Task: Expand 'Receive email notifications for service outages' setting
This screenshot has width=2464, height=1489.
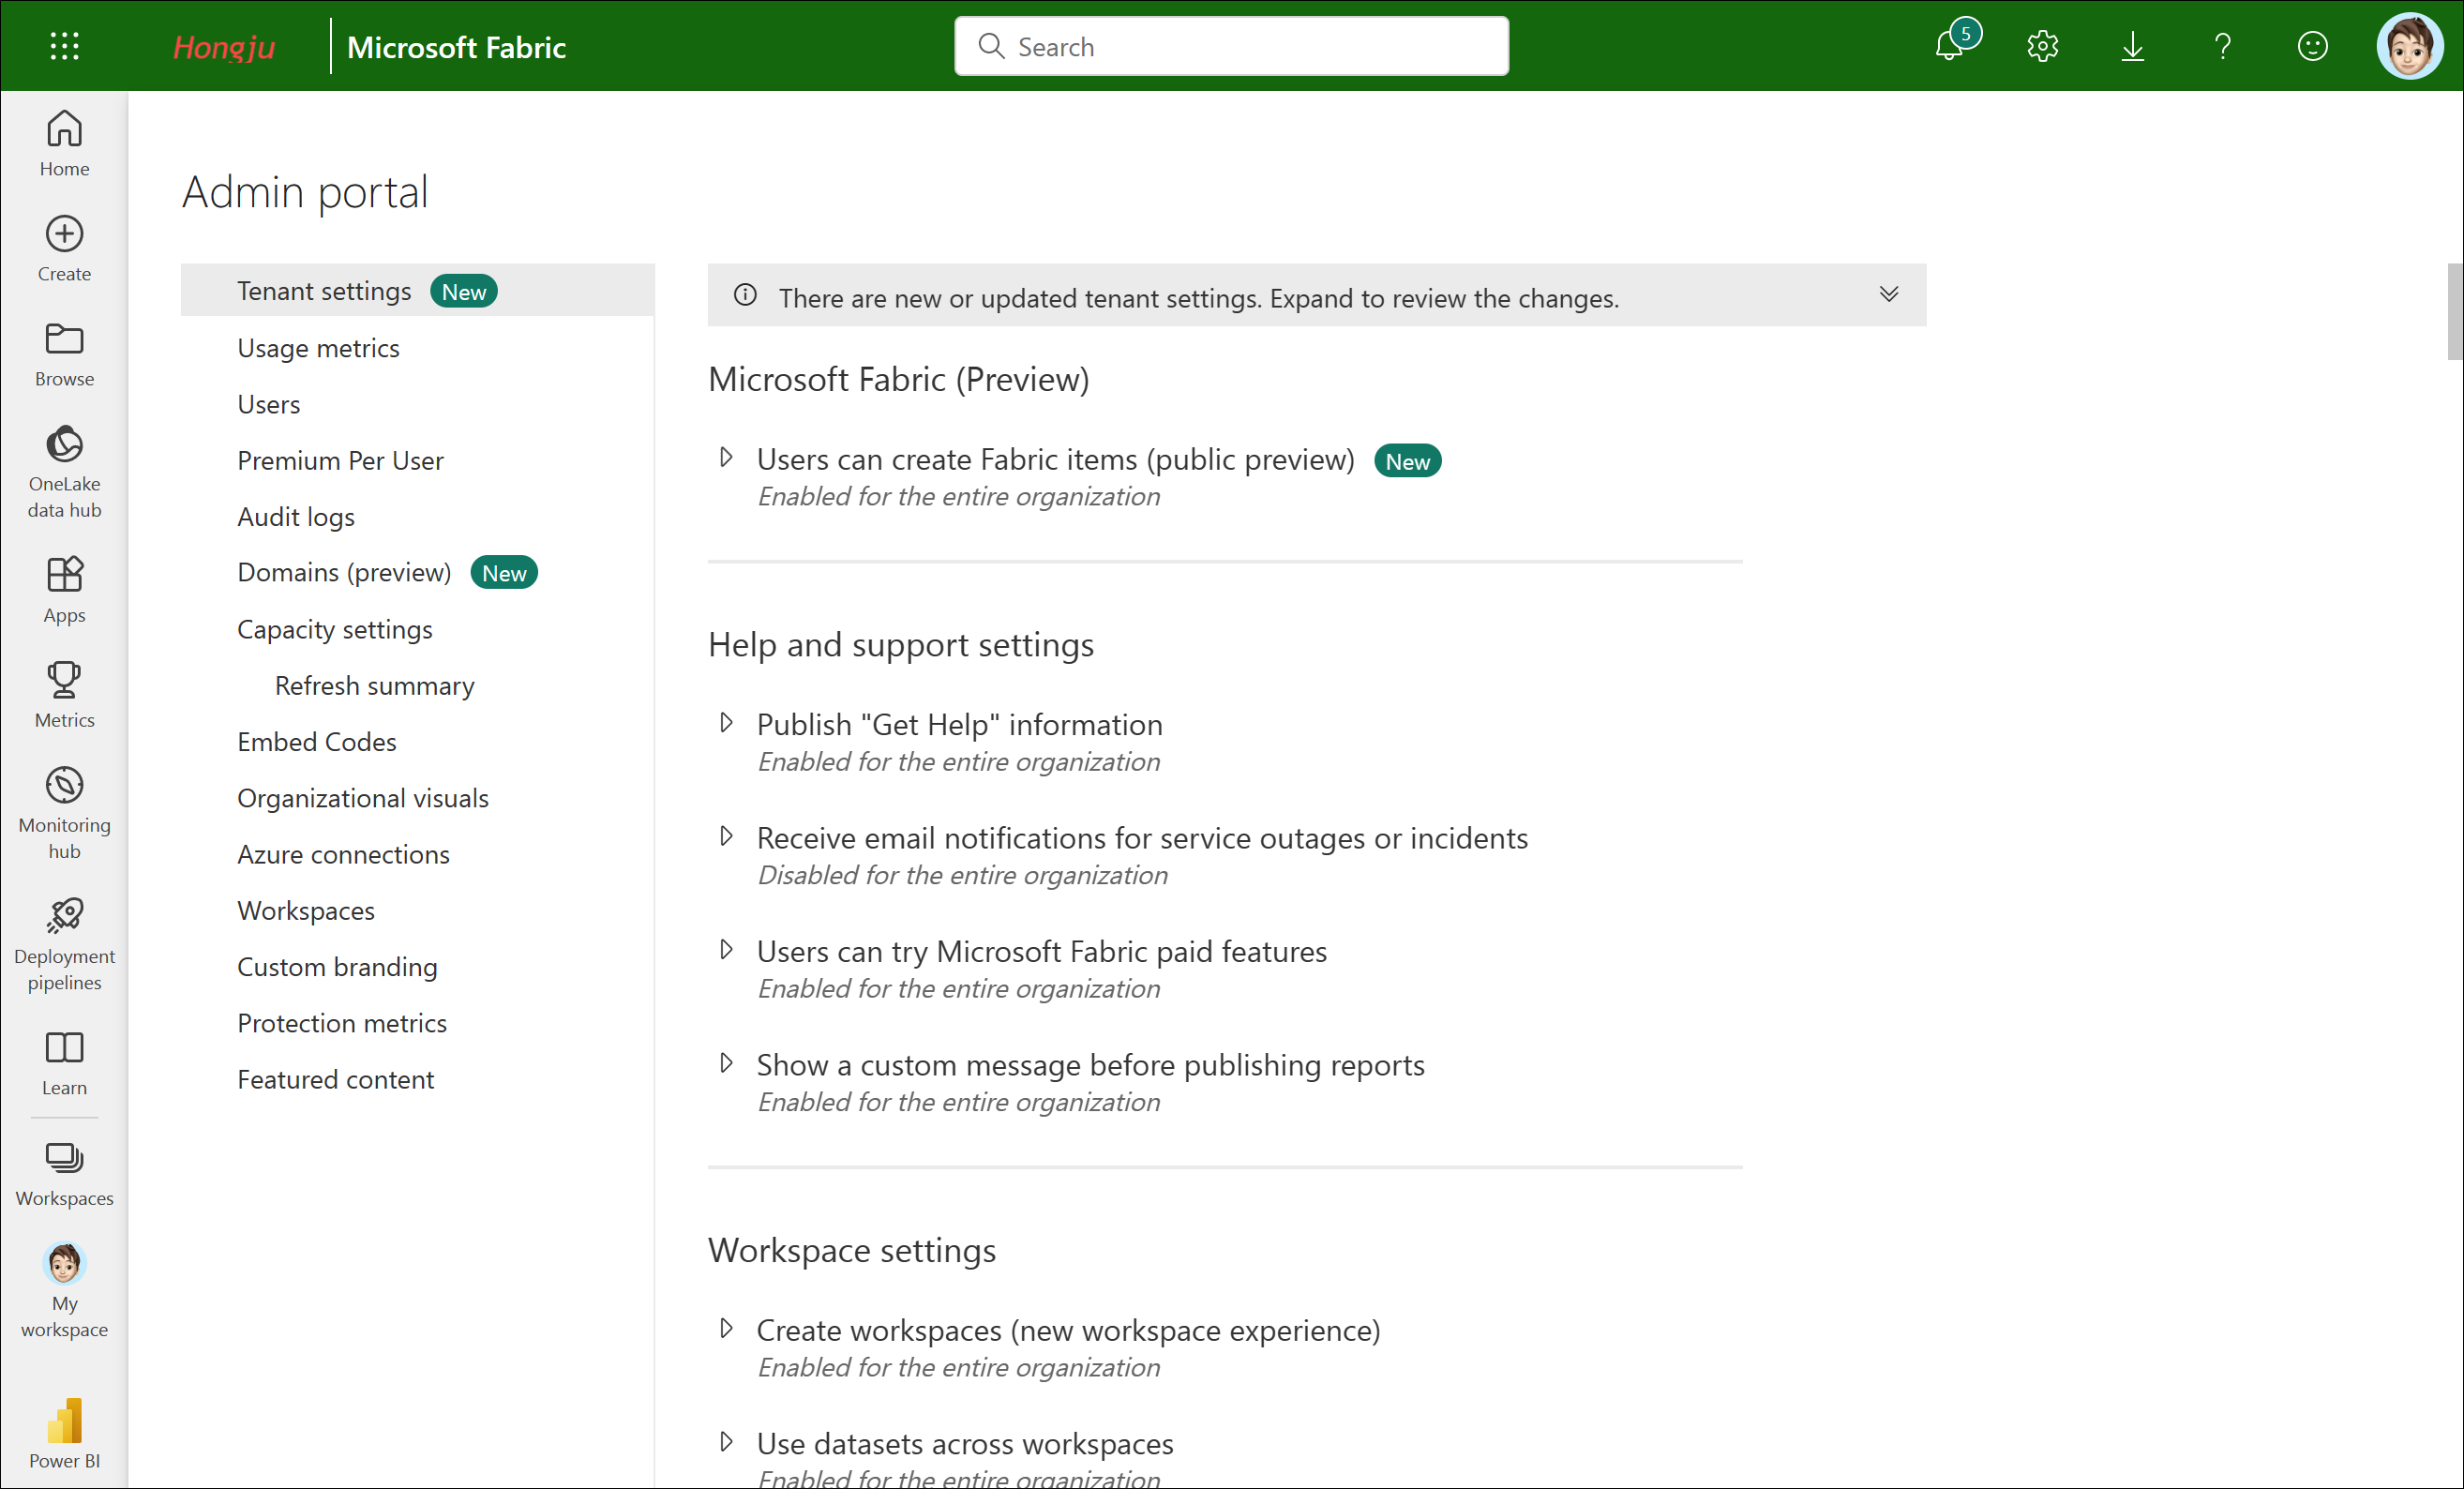Action: [x=726, y=836]
